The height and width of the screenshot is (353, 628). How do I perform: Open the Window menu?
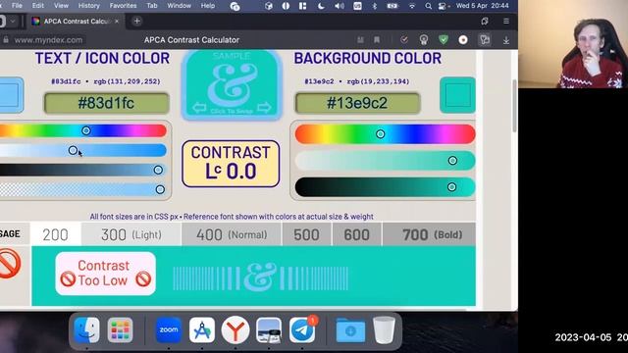(x=179, y=6)
